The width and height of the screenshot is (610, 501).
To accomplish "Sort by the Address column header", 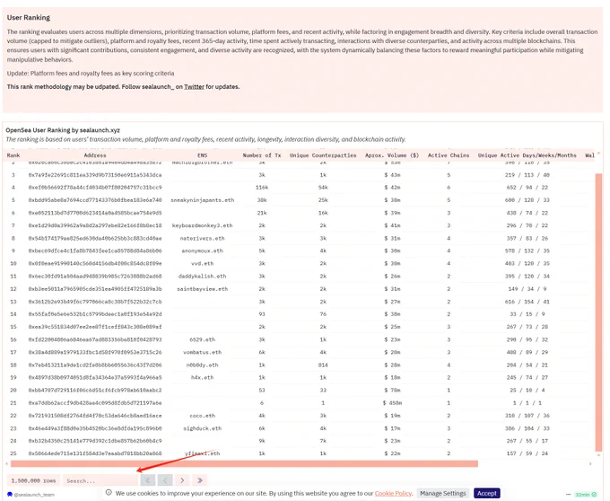I will point(95,155).
